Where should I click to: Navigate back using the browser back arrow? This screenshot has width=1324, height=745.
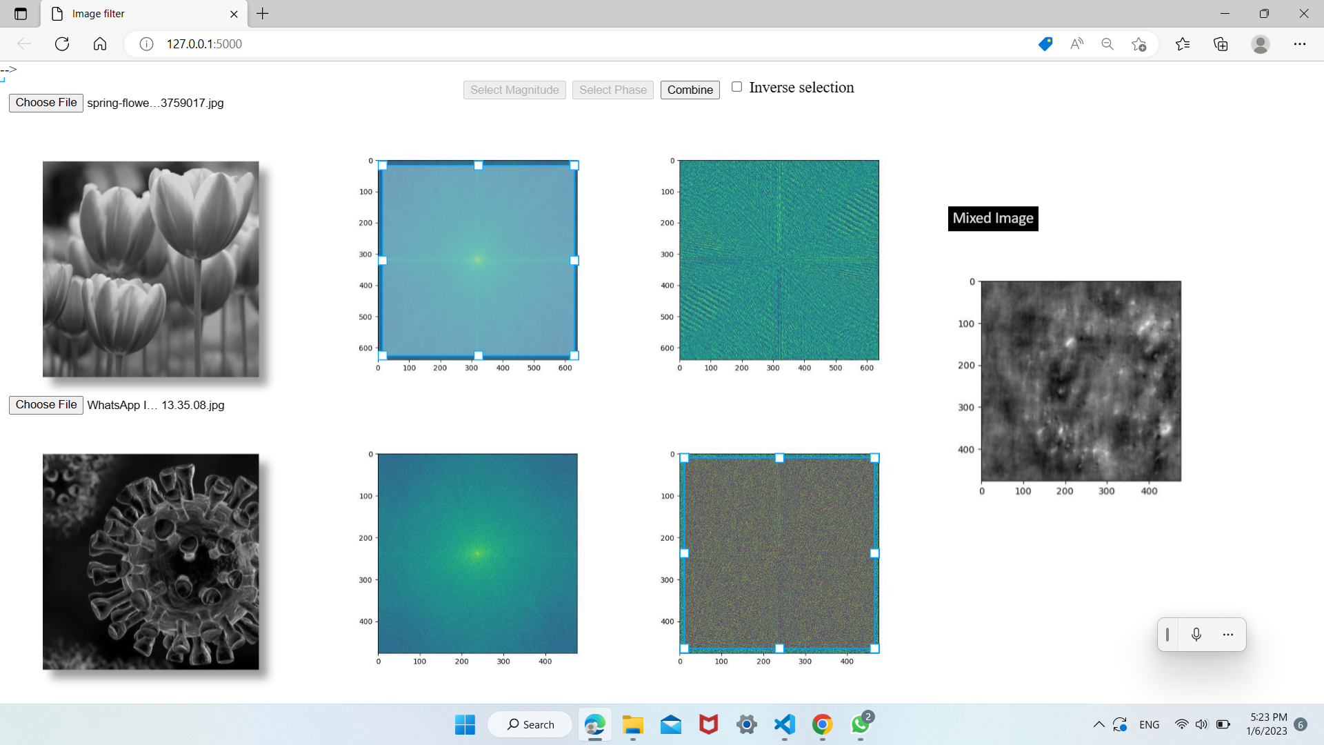point(25,43)
